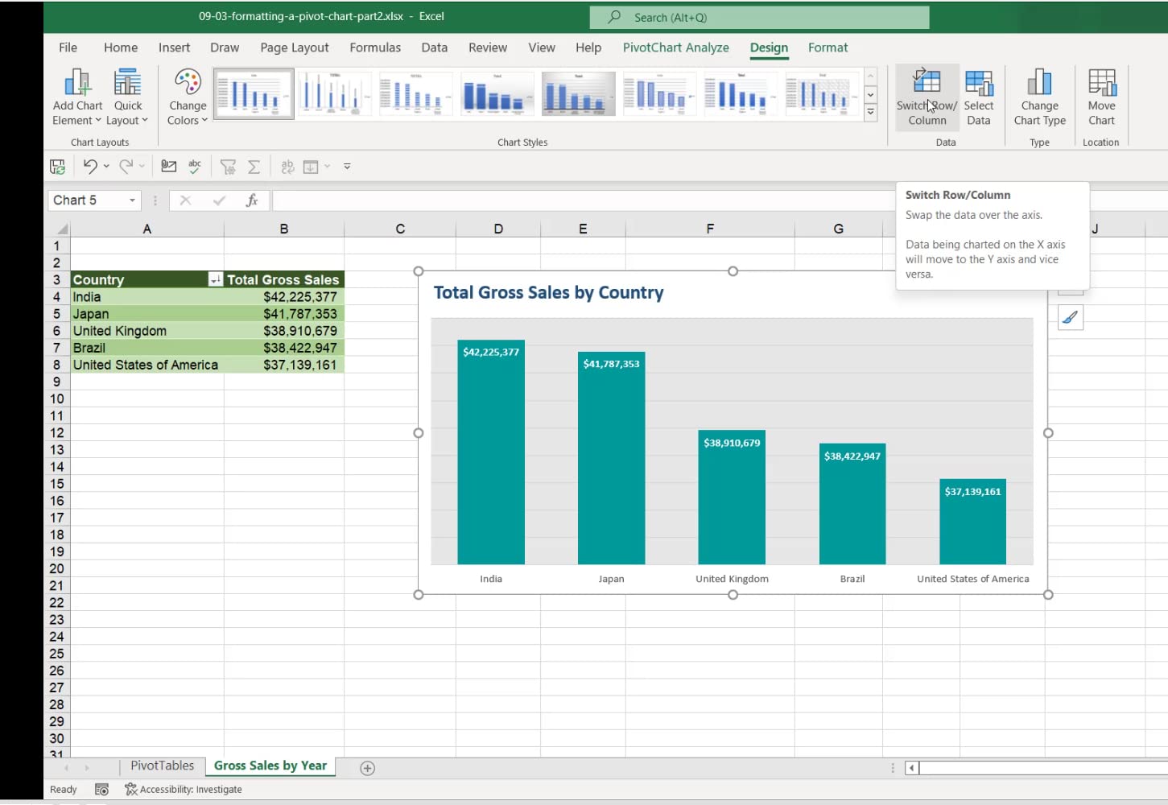
Task: Click the Name Box showing Chart 5
Action: click(86, 200)
